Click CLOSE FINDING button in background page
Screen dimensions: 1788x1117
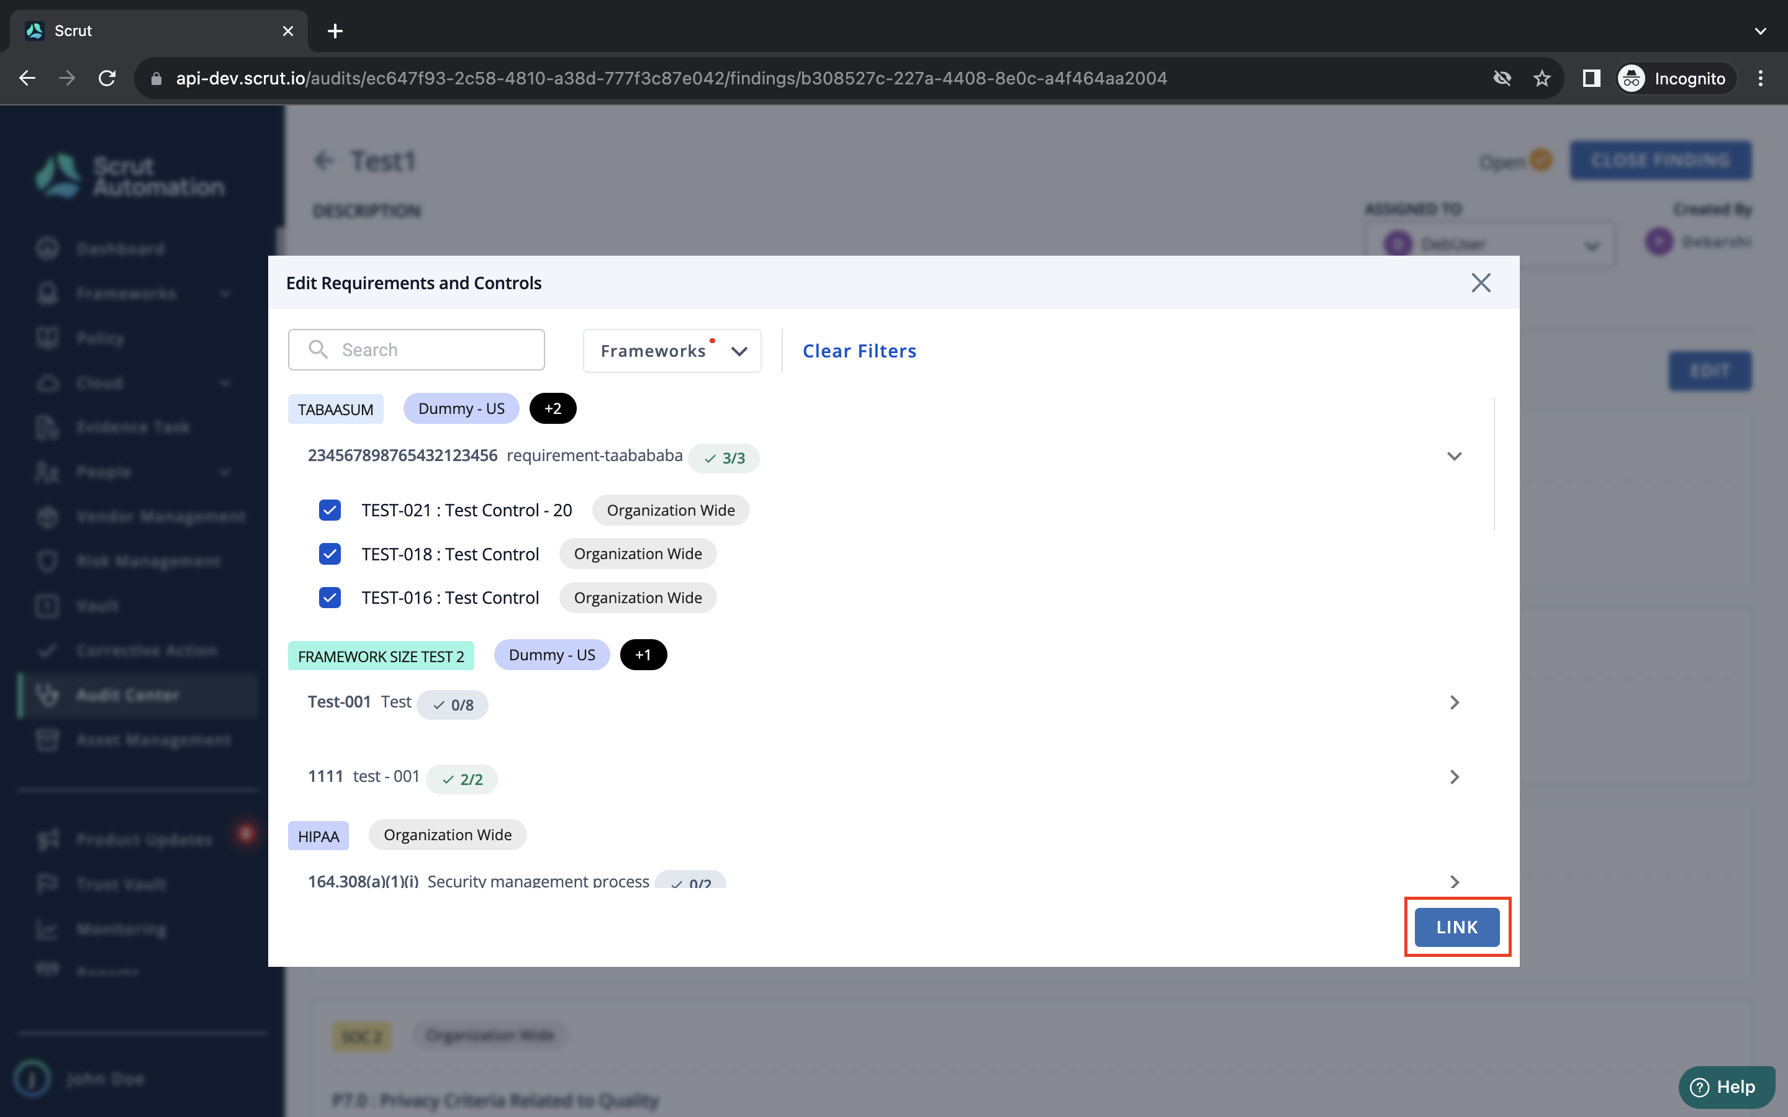coord(1660,160)
